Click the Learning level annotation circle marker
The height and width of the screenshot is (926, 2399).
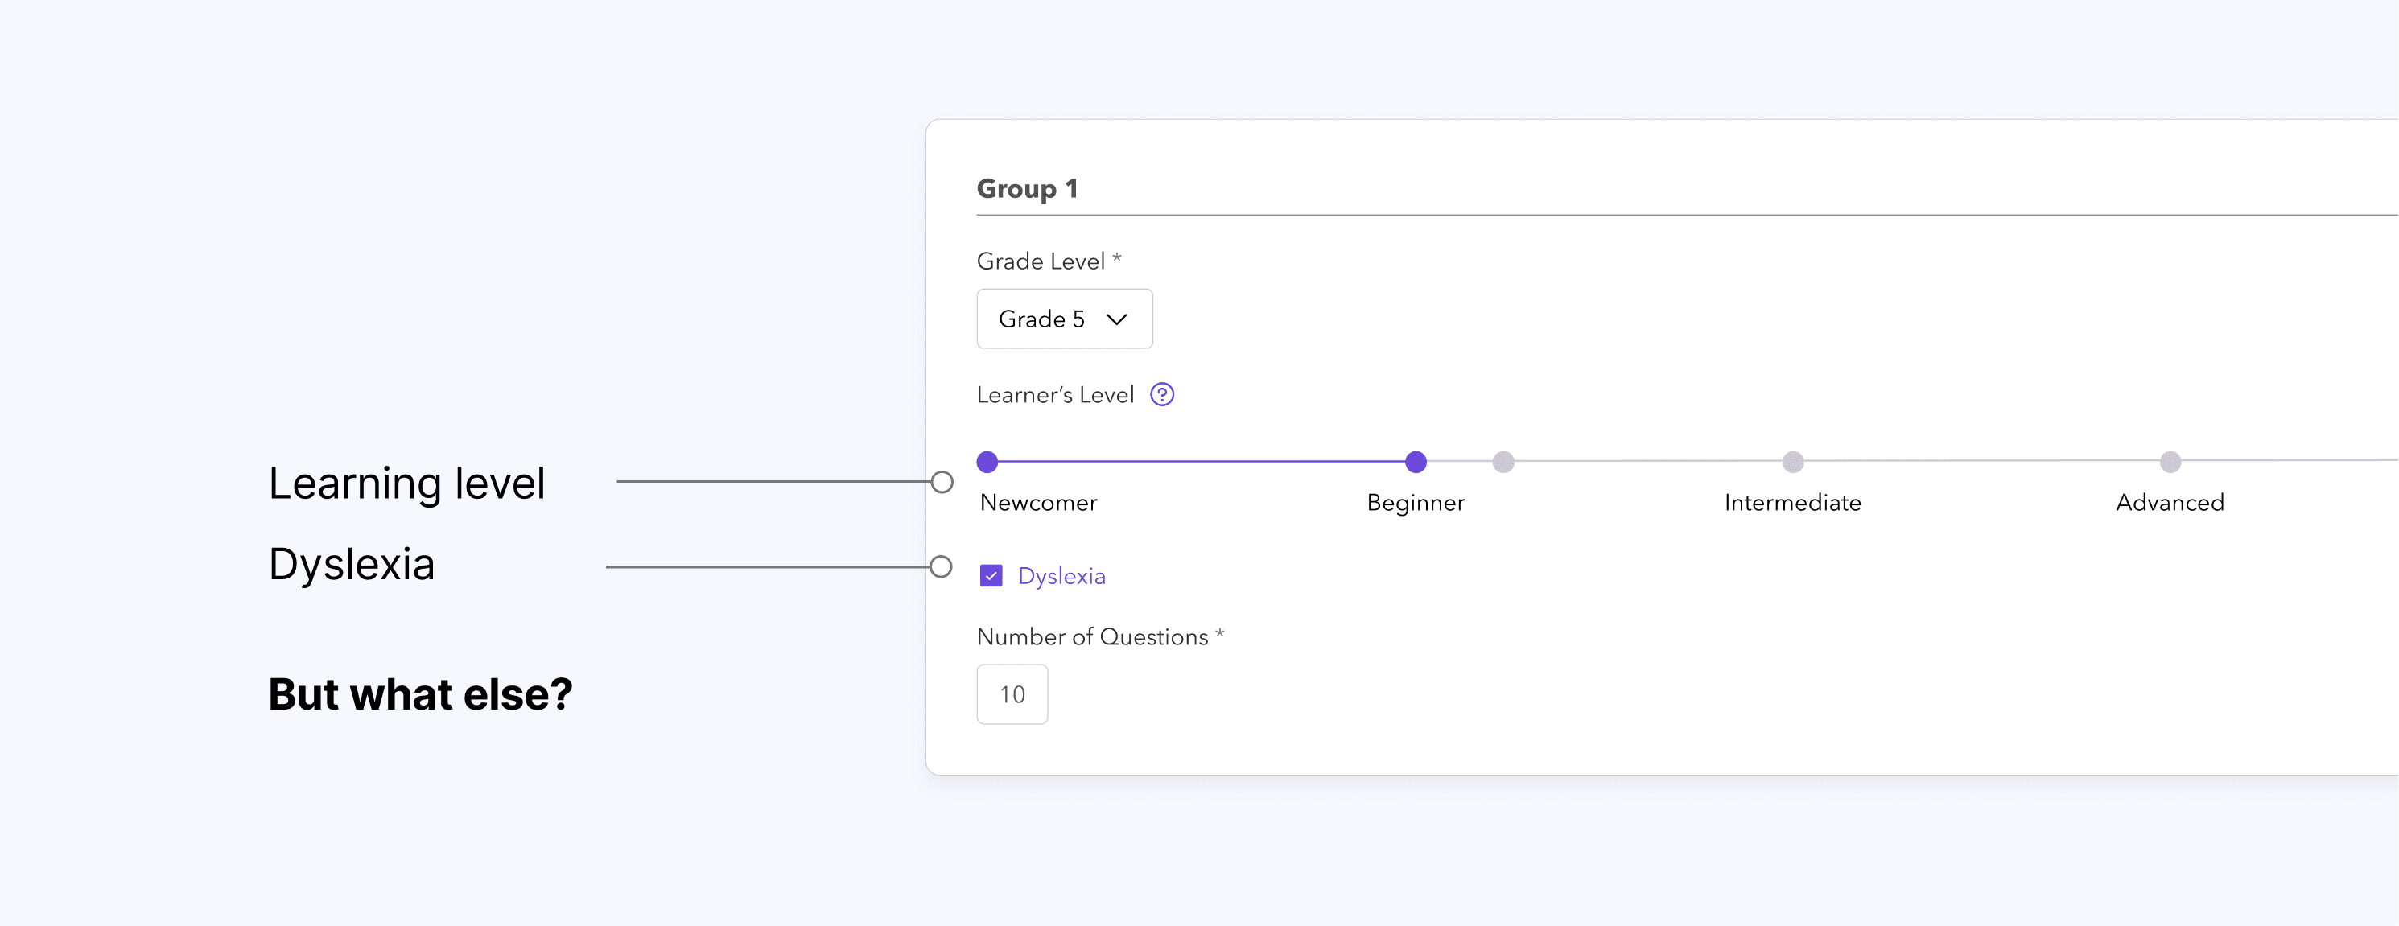click(942, 482)
